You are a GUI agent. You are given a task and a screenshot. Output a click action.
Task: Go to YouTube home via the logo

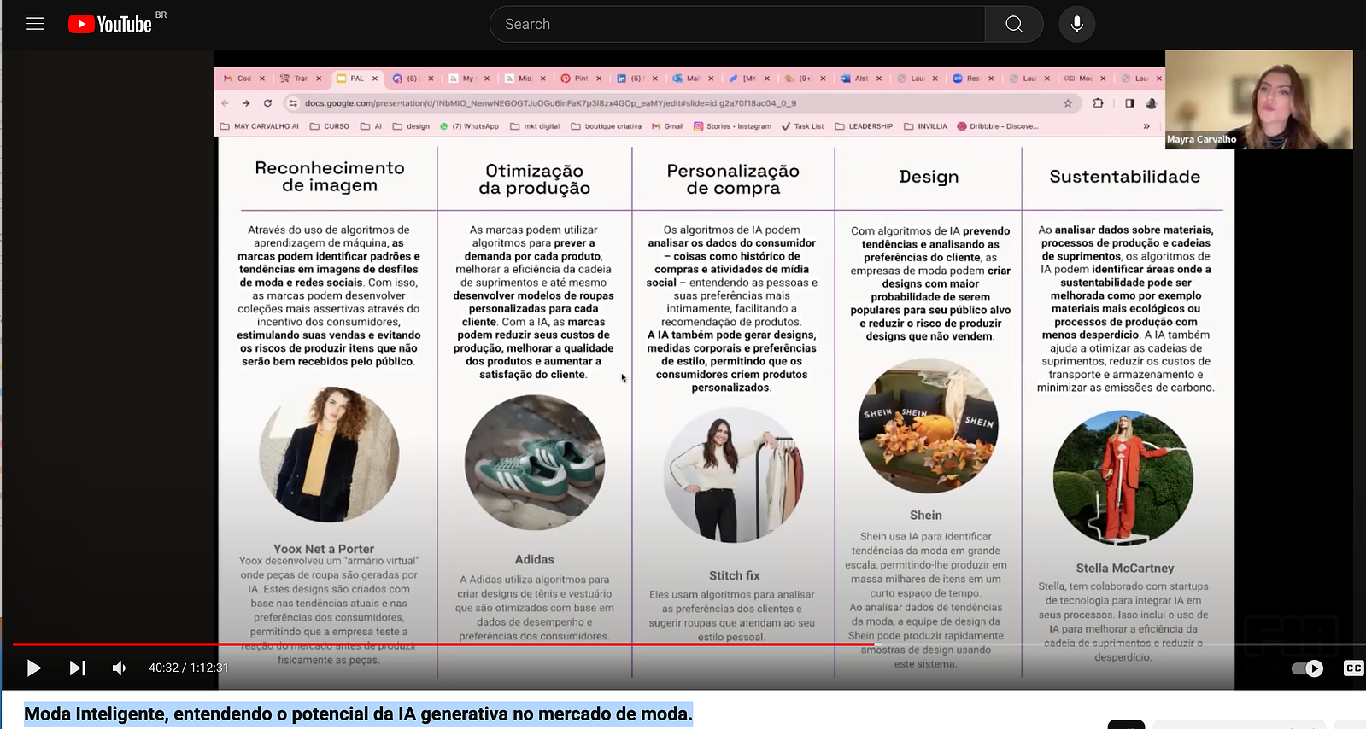click(109, 24)
